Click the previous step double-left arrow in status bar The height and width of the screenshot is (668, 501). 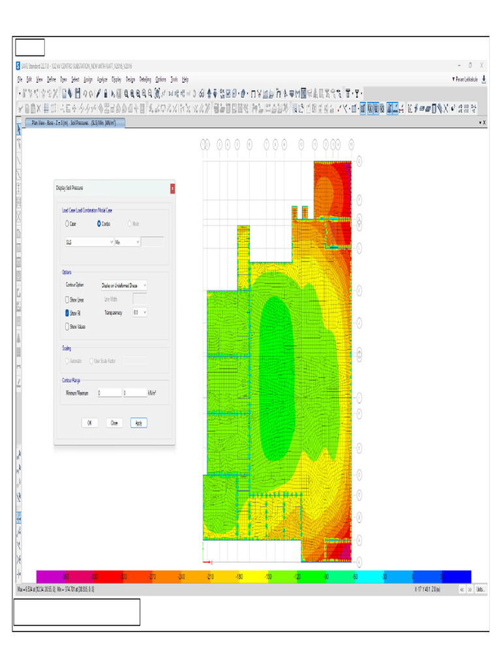(x=463, y=590)
